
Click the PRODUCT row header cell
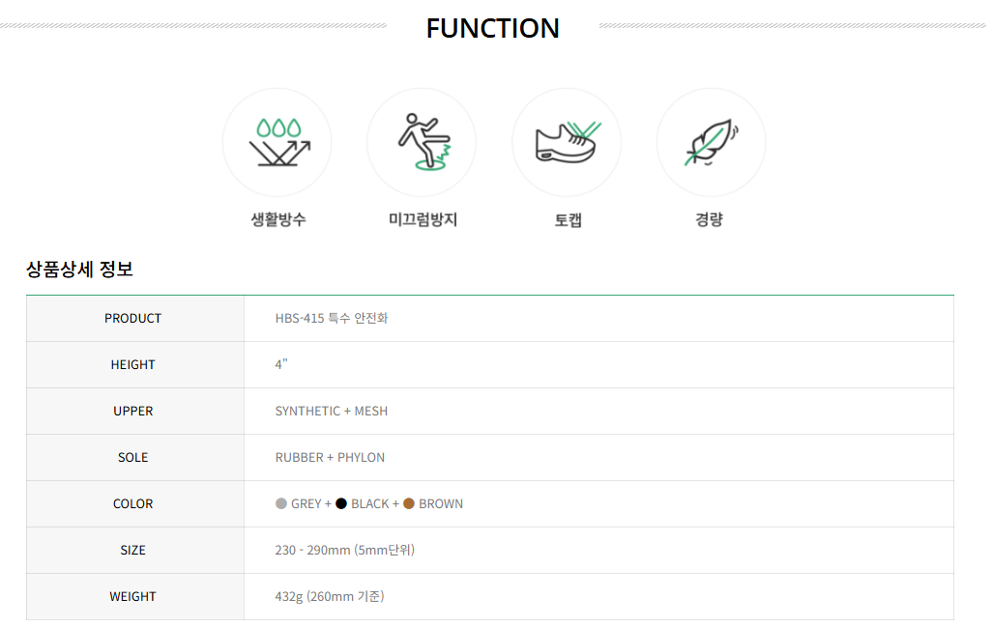[x=134, y=319]
